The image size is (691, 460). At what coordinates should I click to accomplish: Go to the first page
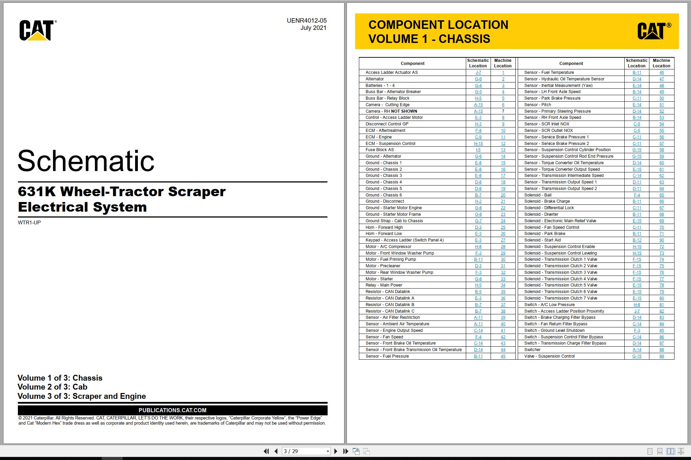pos(266,451)
